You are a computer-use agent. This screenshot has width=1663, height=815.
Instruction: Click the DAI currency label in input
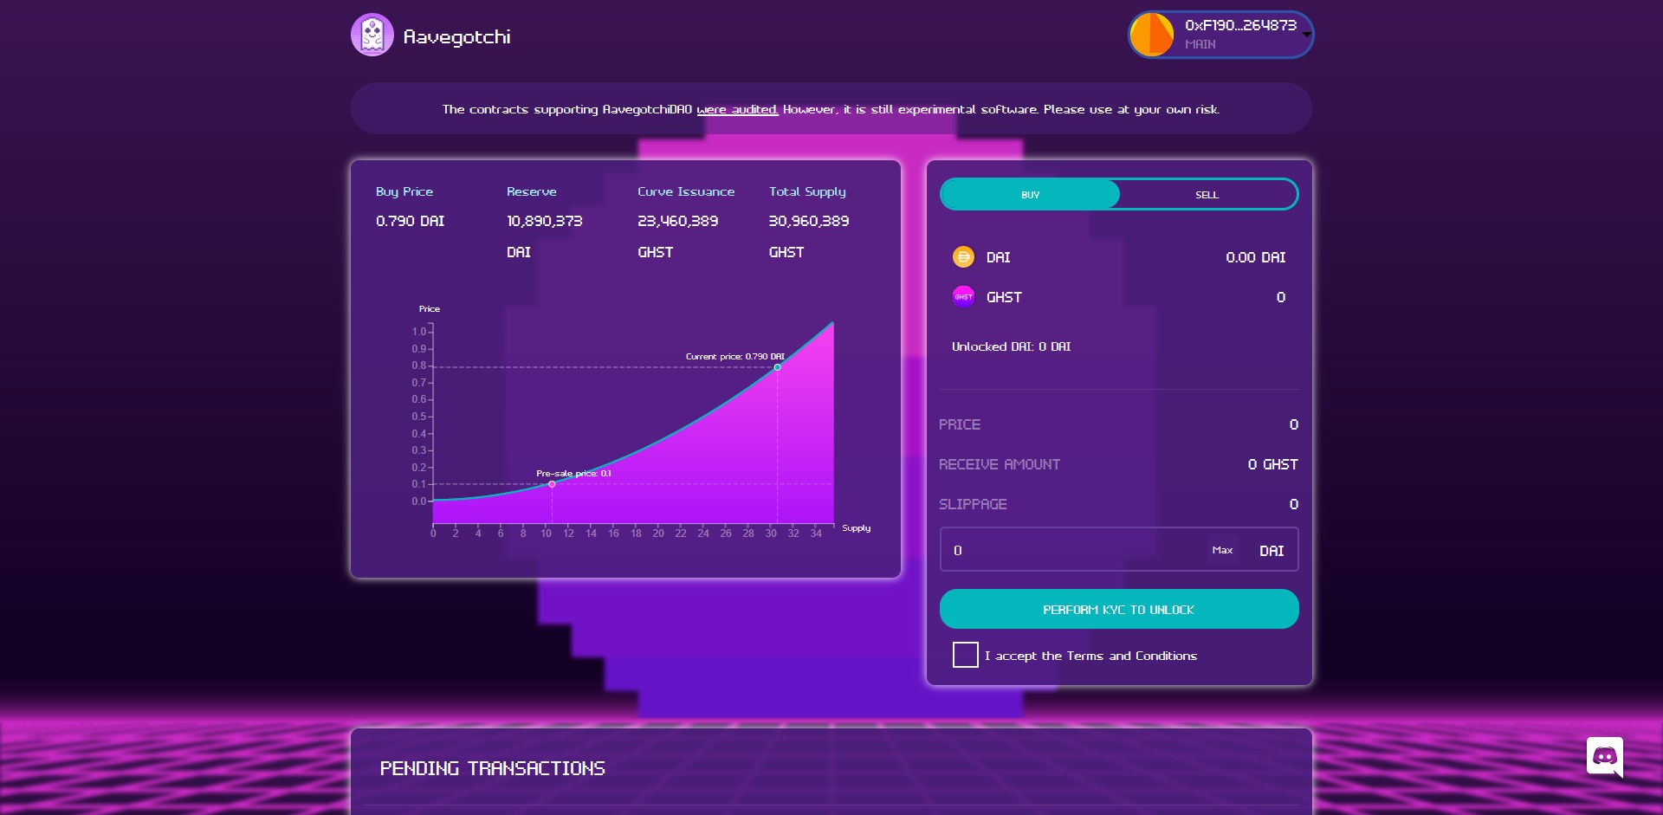click(1272, 551)
